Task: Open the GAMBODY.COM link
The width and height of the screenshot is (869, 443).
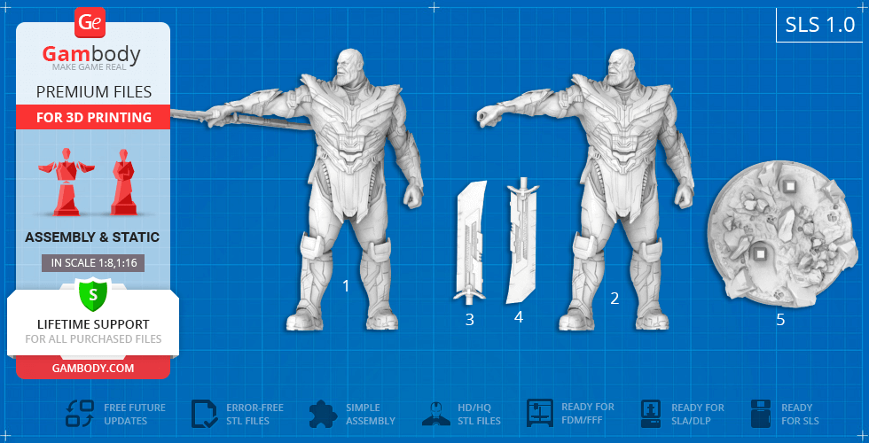Action: (93, 368)
